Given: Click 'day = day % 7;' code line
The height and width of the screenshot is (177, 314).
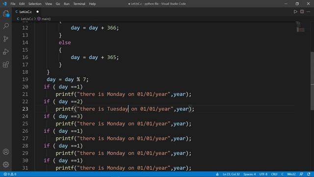Looking at the screenshot, I should click(68, 80).
